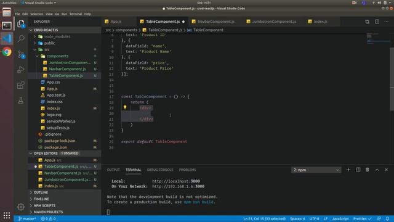Expand the public folder
The width and height of the screenshot is (394, 222).
[49, 43]
